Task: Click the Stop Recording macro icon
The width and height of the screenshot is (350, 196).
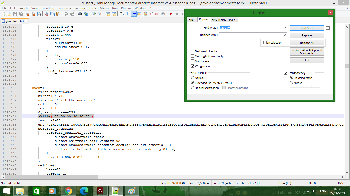Action: point(177,14)
